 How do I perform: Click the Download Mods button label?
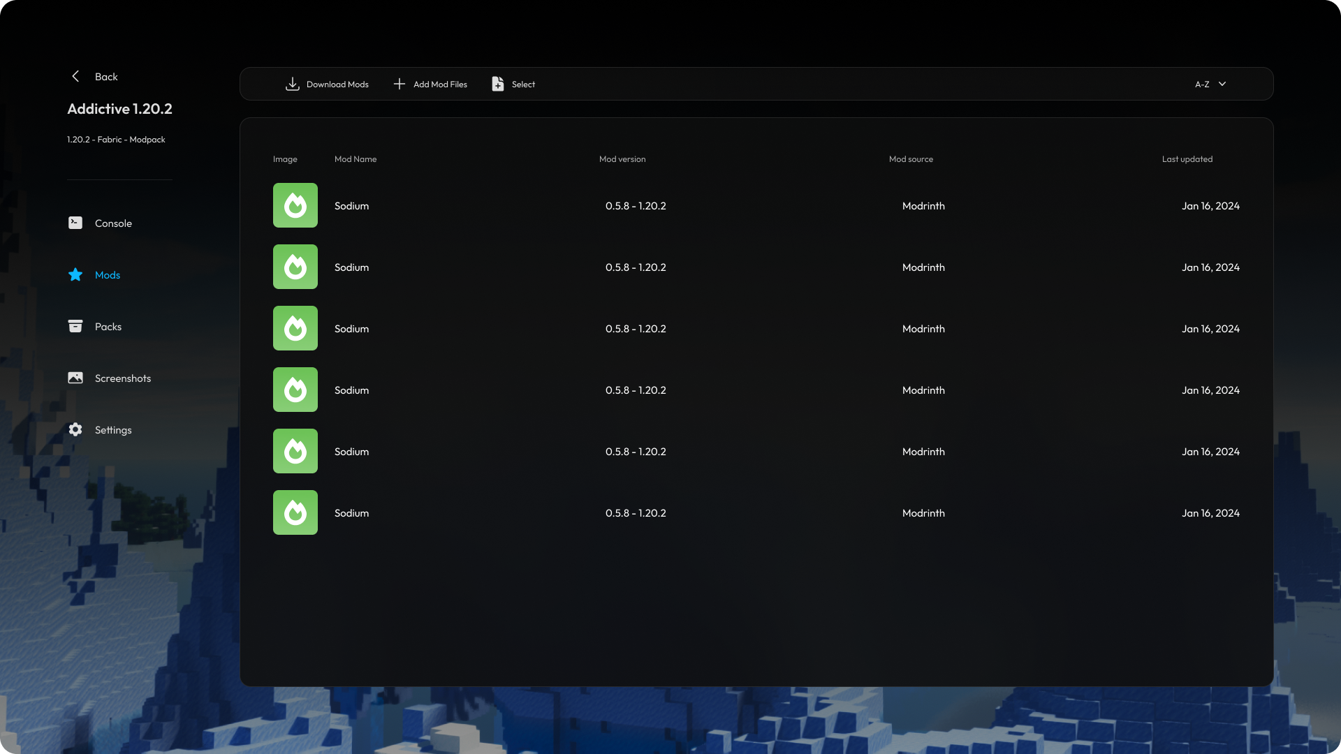pos(337,84)
